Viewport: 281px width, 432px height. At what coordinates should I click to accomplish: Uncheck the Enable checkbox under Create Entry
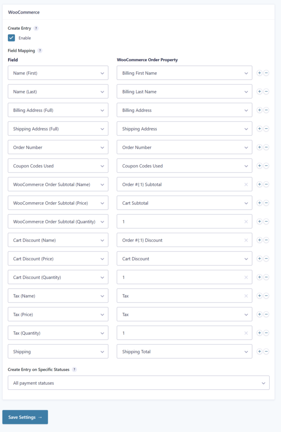(11, 38)
